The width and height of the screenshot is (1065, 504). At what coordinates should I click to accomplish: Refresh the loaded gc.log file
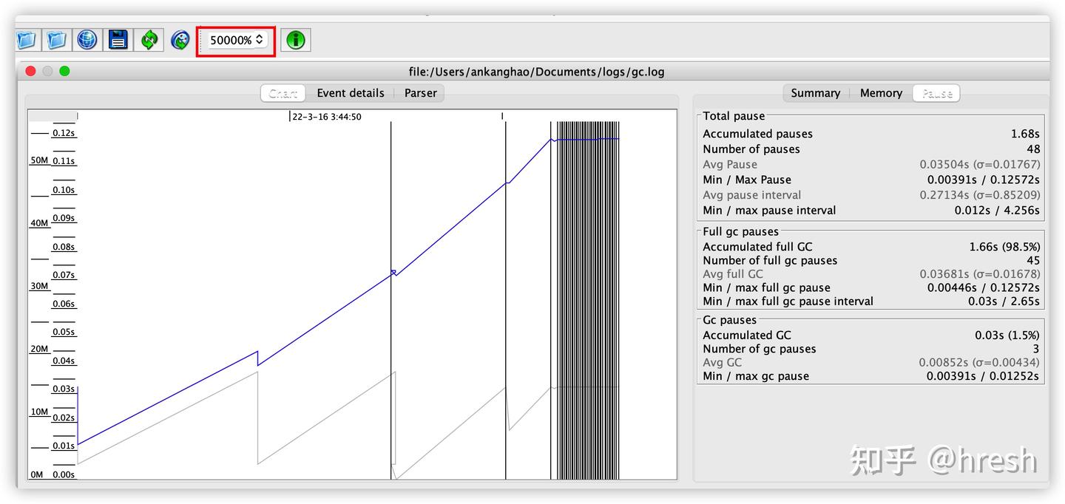149,40
